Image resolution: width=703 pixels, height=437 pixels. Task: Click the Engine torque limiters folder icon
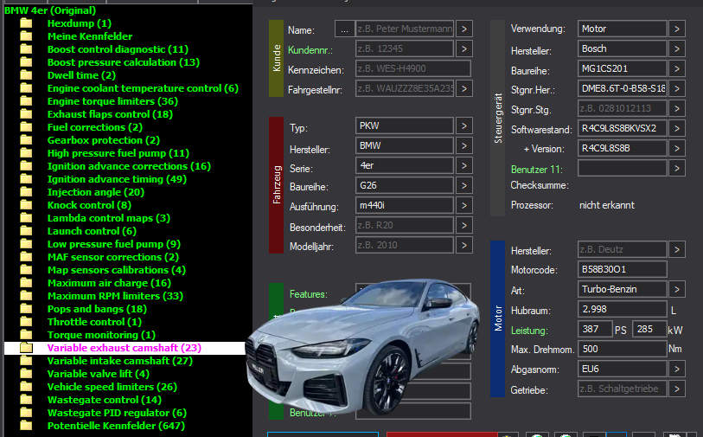pyautogui.click(x=26, y=101)
